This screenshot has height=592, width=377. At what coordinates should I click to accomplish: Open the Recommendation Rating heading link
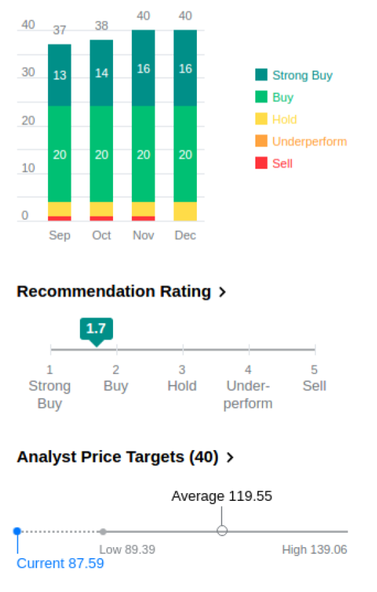(x=114, y=291)
